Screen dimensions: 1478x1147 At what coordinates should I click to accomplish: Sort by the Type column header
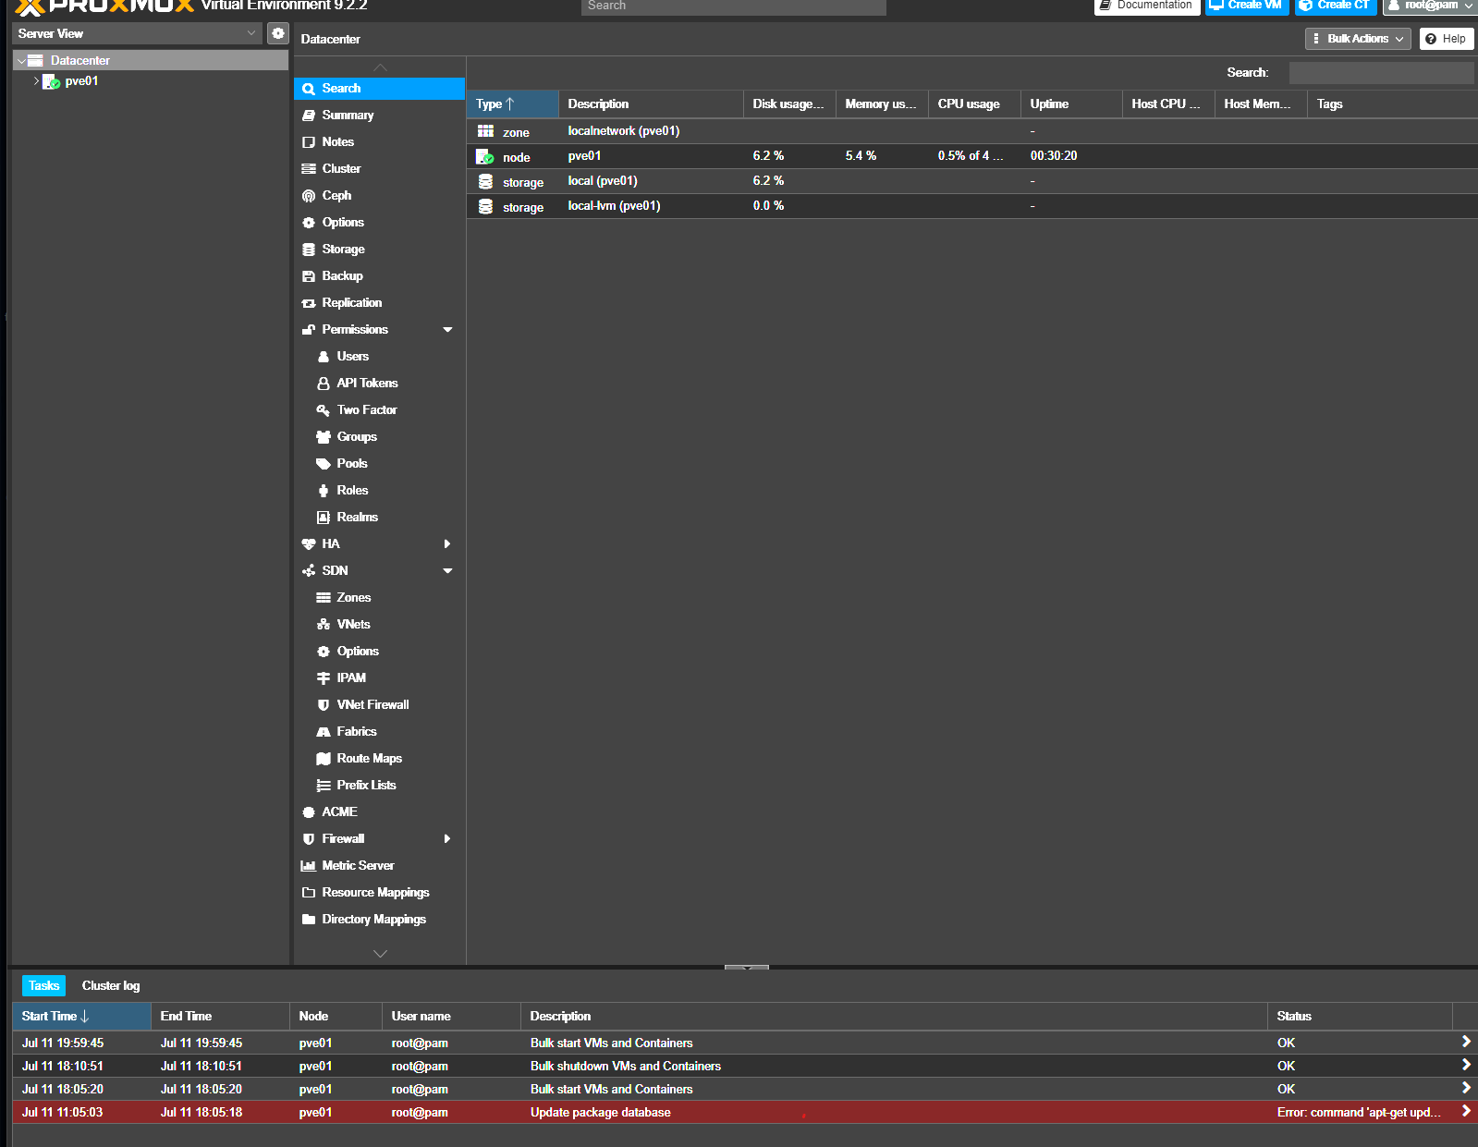512,104
